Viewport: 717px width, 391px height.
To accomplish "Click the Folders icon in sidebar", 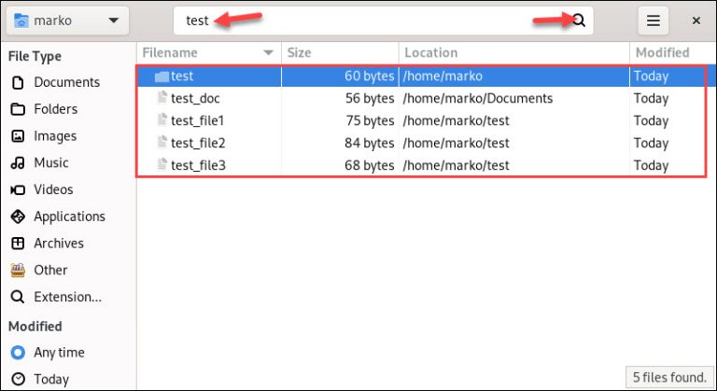I will tap(18, 109).
